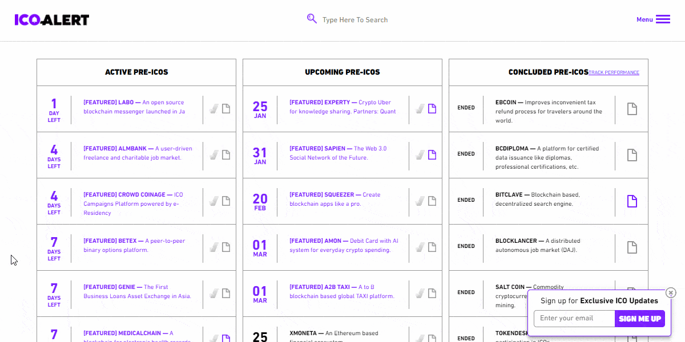Open the [FEATURED] BETEX listing
Screen dimensions: 685x342
134,246
